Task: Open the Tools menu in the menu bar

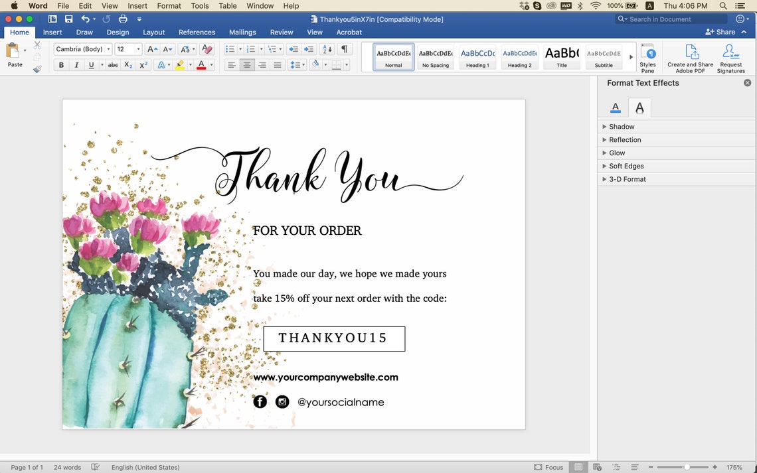Action: (200, 5)
